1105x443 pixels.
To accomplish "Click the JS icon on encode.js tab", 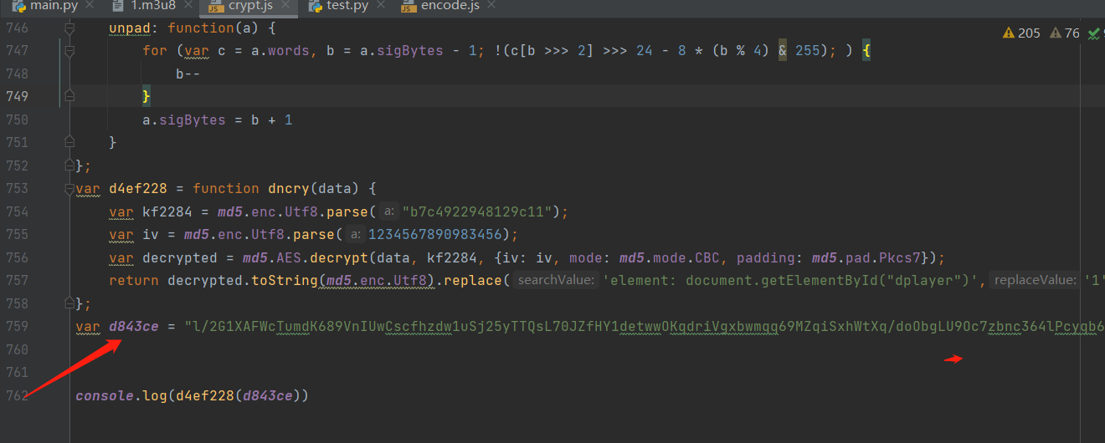I will [409, 6].
